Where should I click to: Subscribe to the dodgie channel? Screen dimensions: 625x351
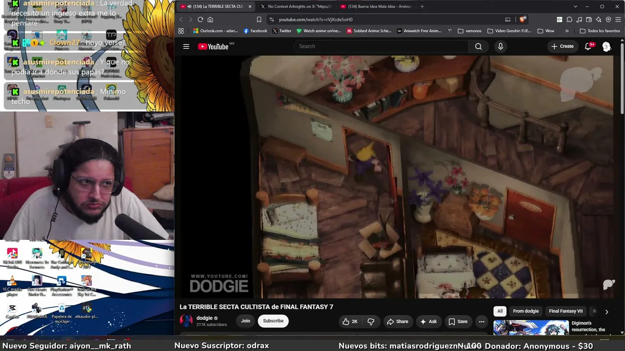pyautogui.click(x=273, y=321)
